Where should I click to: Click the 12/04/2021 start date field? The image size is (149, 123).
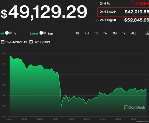(14, 42)
